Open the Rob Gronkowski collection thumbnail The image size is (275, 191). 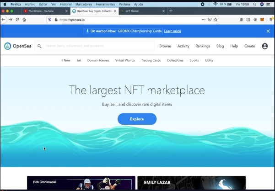(81, 183)
